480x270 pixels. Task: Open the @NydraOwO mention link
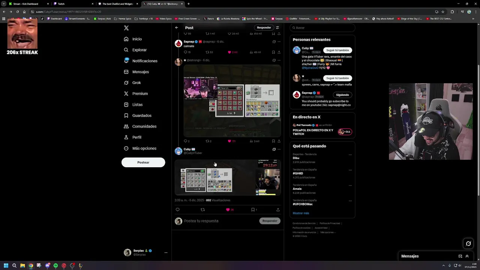[310, 68]
